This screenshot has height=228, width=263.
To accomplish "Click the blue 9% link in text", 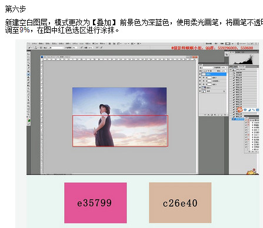I will pos(25,30).
